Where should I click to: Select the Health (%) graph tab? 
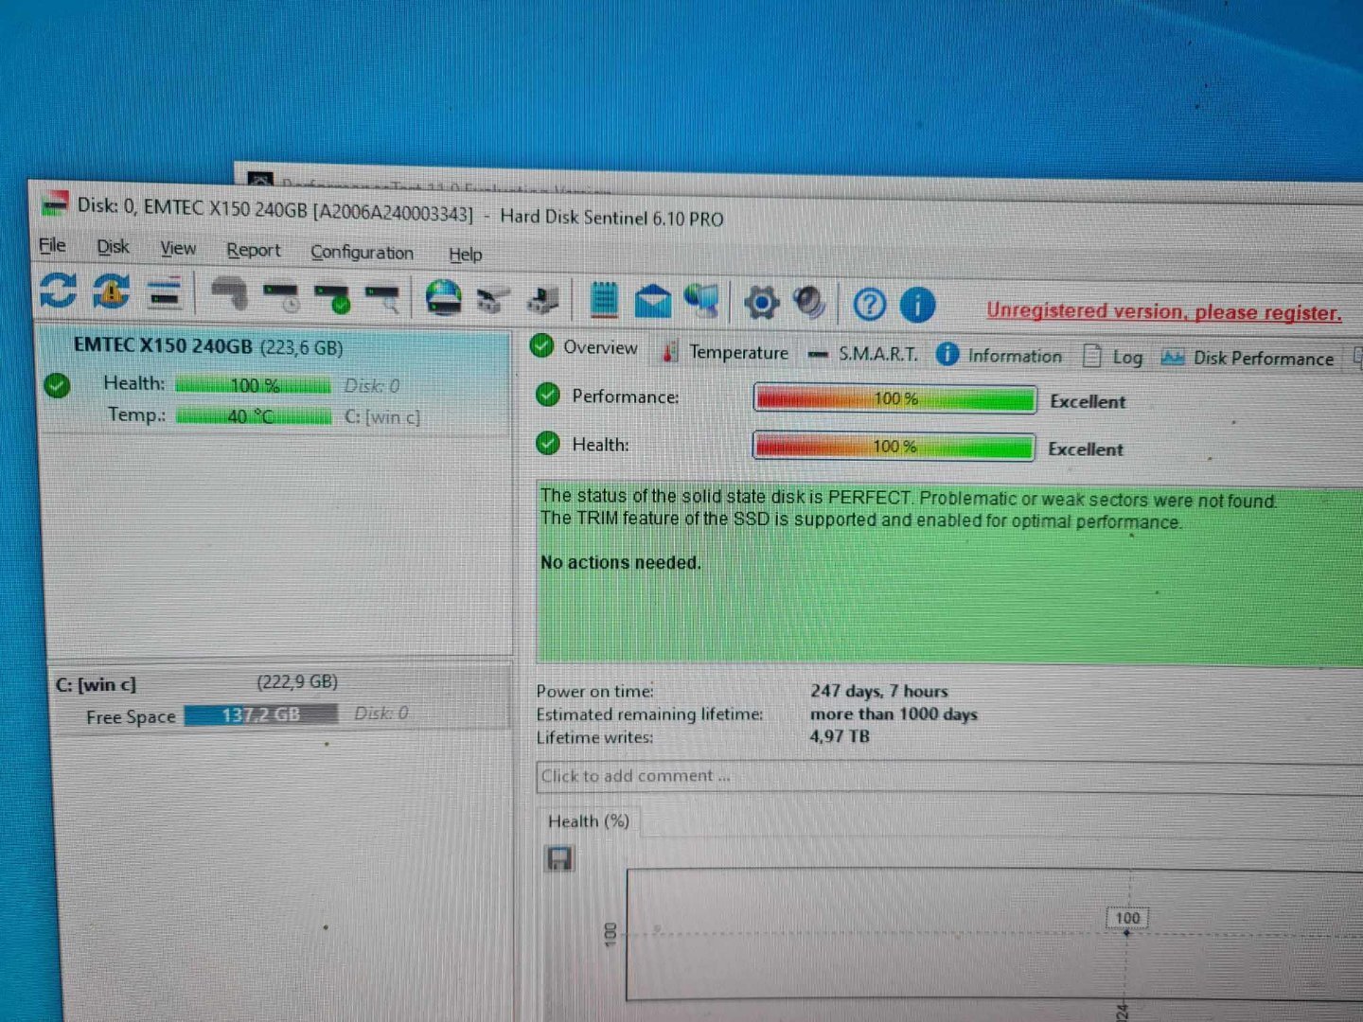coord(588,820)
